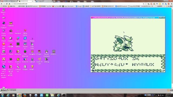Click the browser address bar with windows93.net
The image size is (173, 97).
click(x=77, y=4)
